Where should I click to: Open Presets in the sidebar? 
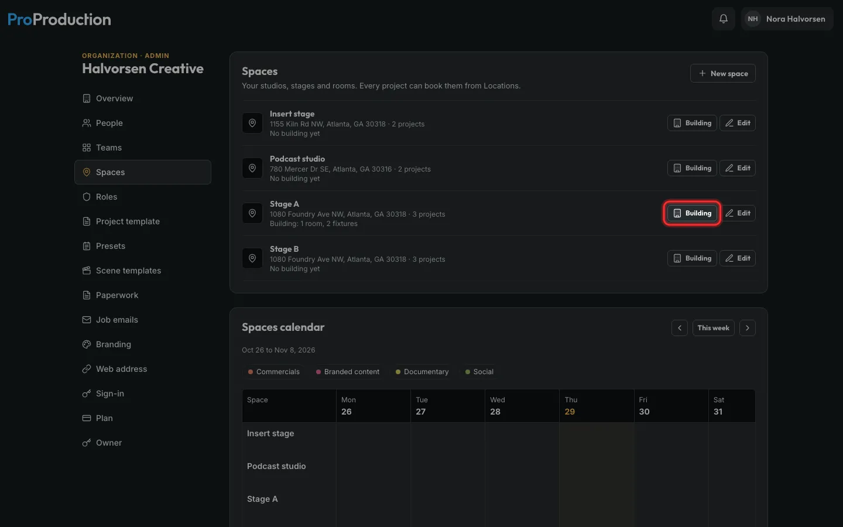[143, 246]
